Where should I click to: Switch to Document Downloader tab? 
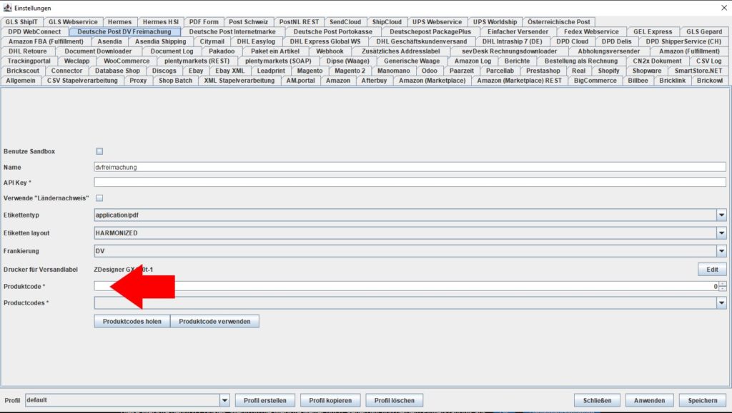[98, 51]
